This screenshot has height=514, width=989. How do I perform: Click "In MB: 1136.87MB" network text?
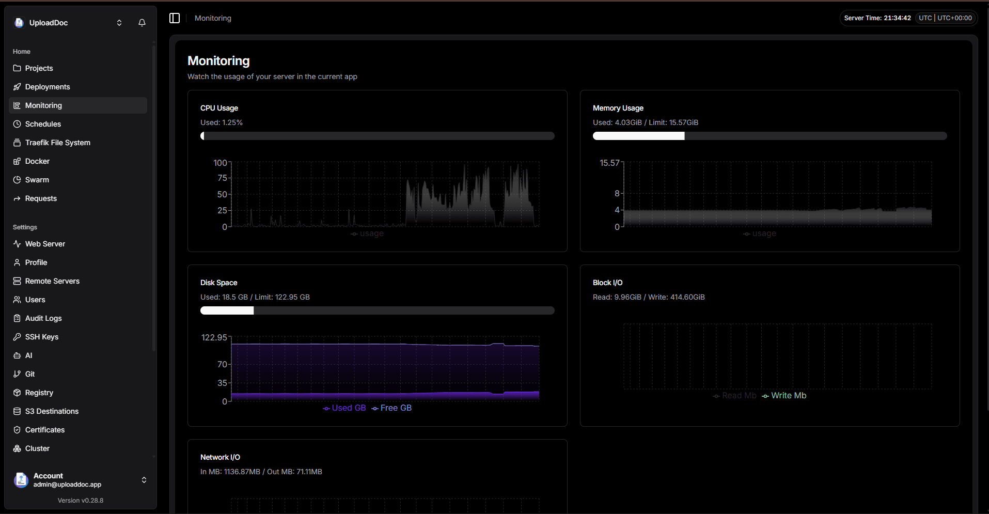230,472
